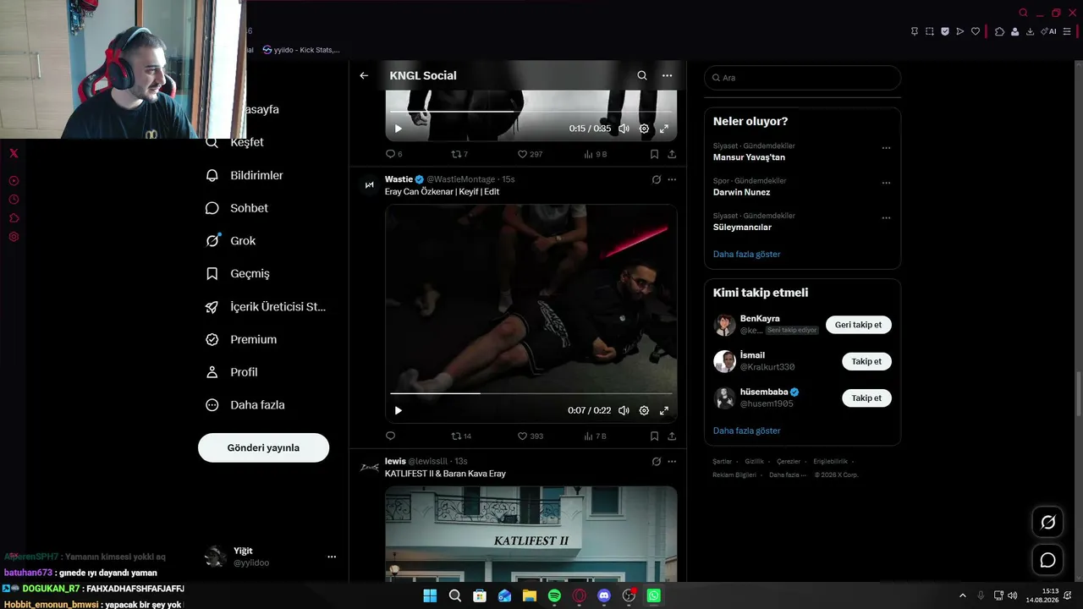Play the video showing 0:15 / 0:35
This screenshot has width=1083, height=609.
coord(399,129)
